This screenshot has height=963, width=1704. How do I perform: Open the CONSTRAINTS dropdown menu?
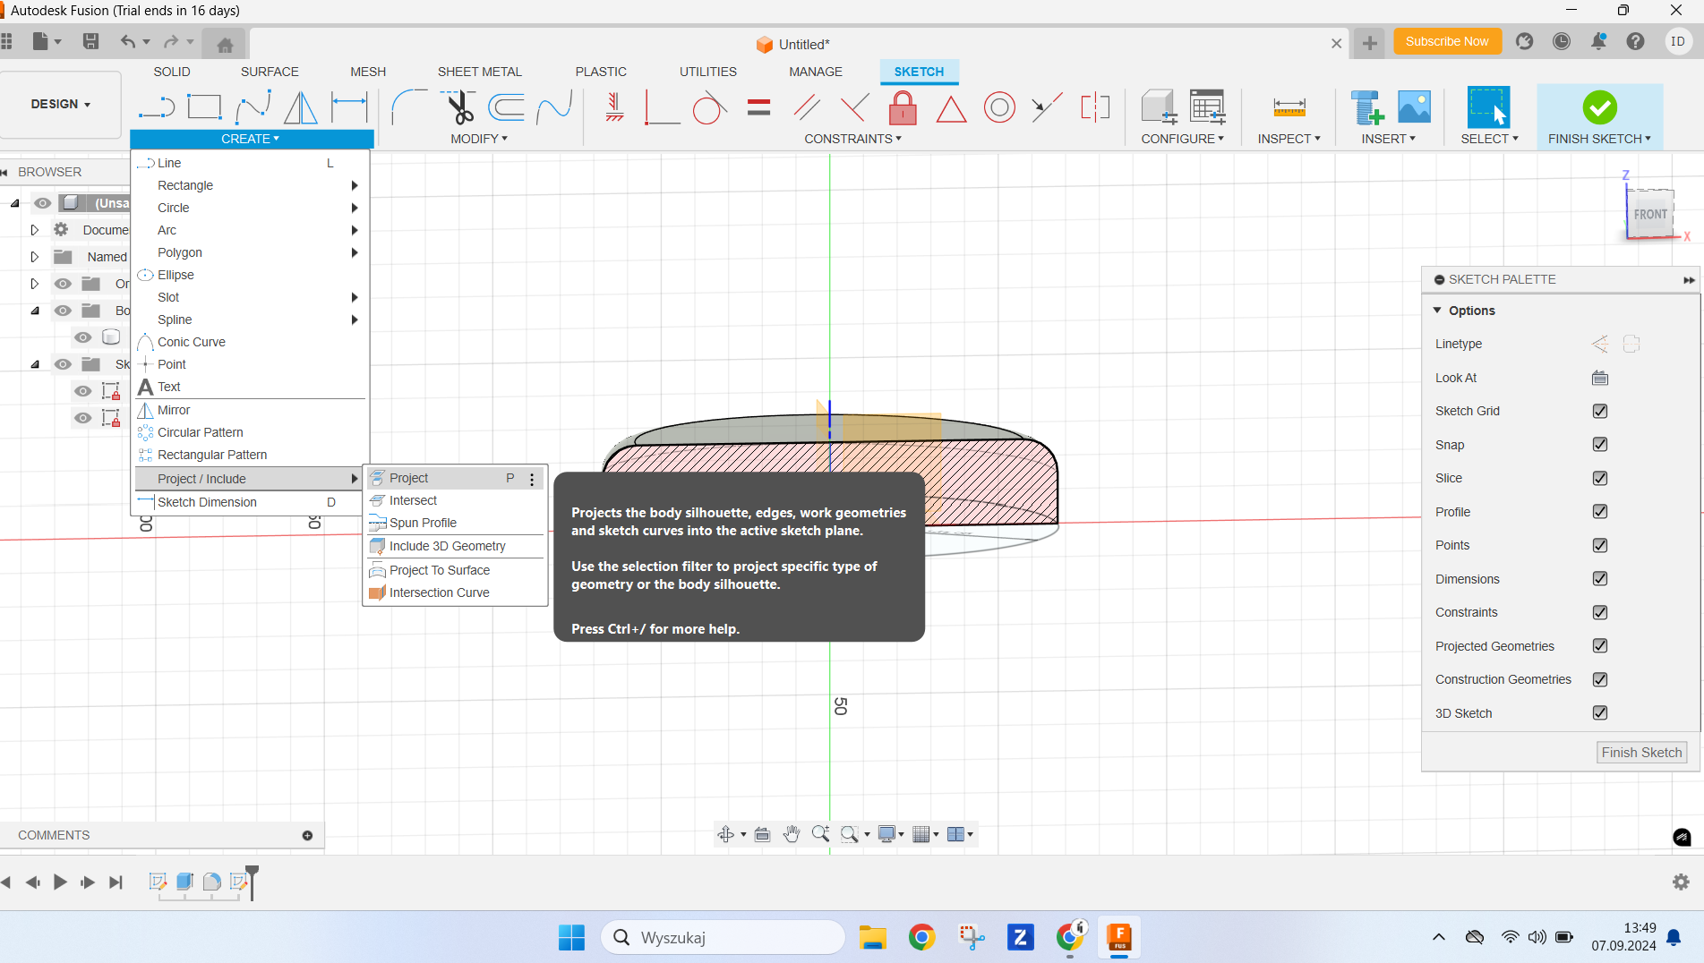click(852, 139)
